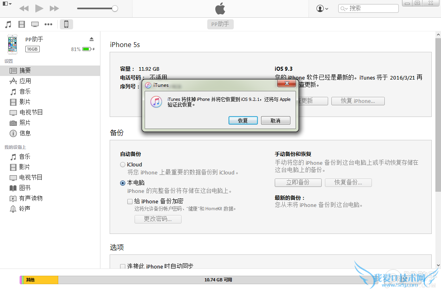Click 取消 to dismiss the dialog

click(276, 121)
